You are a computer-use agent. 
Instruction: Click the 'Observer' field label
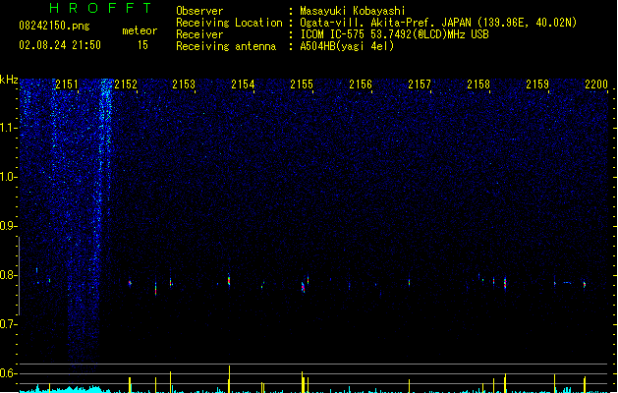pyautogui.click(x=199, y=11)
